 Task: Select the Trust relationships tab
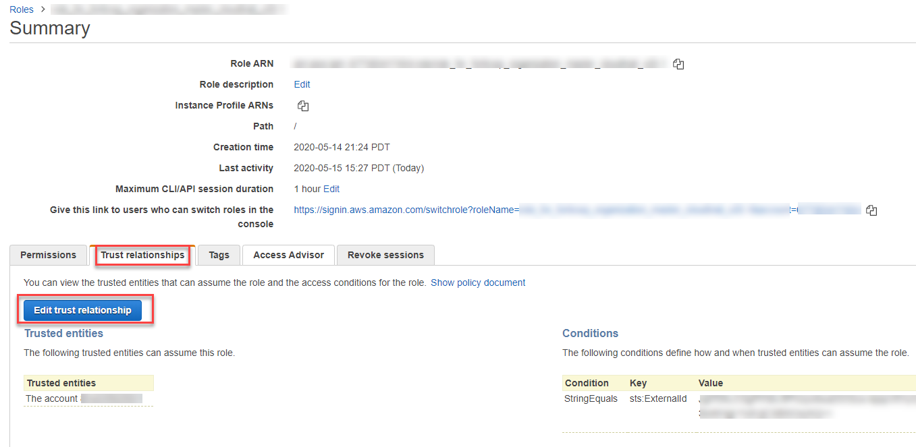(142, 255)
